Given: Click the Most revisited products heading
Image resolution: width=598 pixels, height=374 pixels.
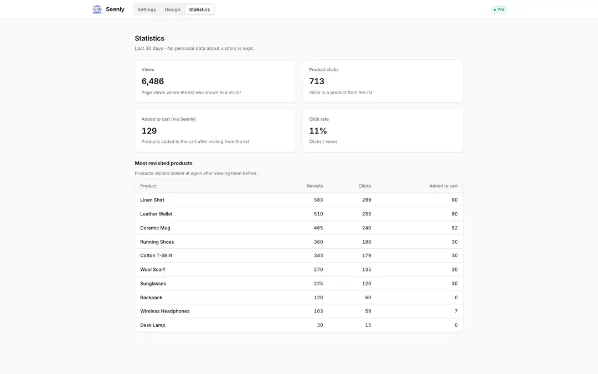Looking at the screenshot, I should click(x=163, y=163).
